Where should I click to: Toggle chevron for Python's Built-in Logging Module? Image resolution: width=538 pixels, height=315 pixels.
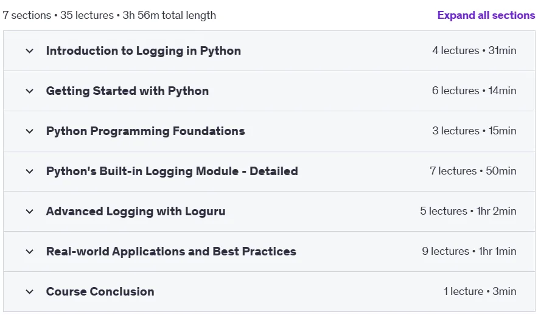pyautogui.click(x=29, y=171)
